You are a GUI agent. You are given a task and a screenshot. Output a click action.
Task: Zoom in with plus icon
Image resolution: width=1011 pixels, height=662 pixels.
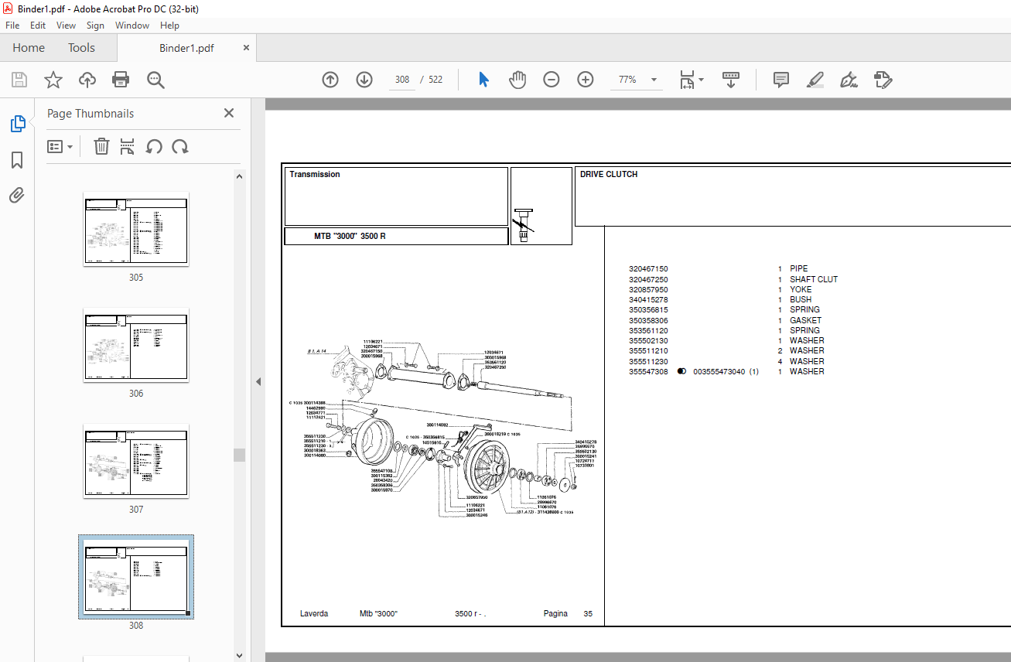click(585, 80)
